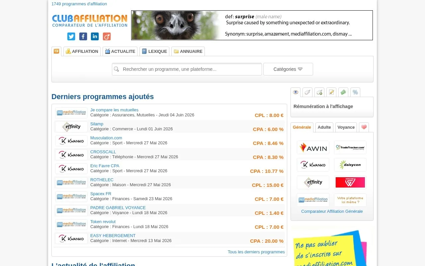The width and height of the screenshot is (425, 266).
Task: Open the LEXIQUE tab
Action: point(154,51)
